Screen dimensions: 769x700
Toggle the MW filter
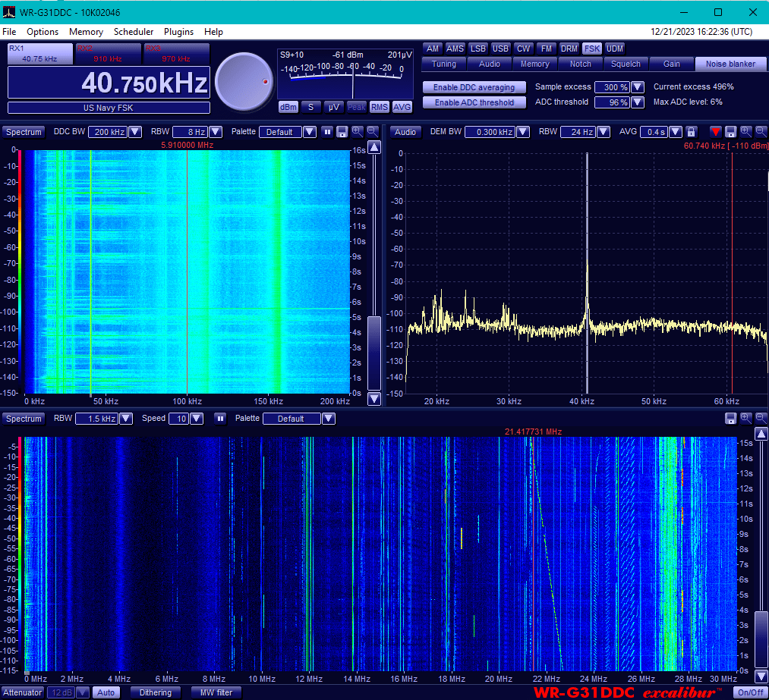click(x=216, y=692)
